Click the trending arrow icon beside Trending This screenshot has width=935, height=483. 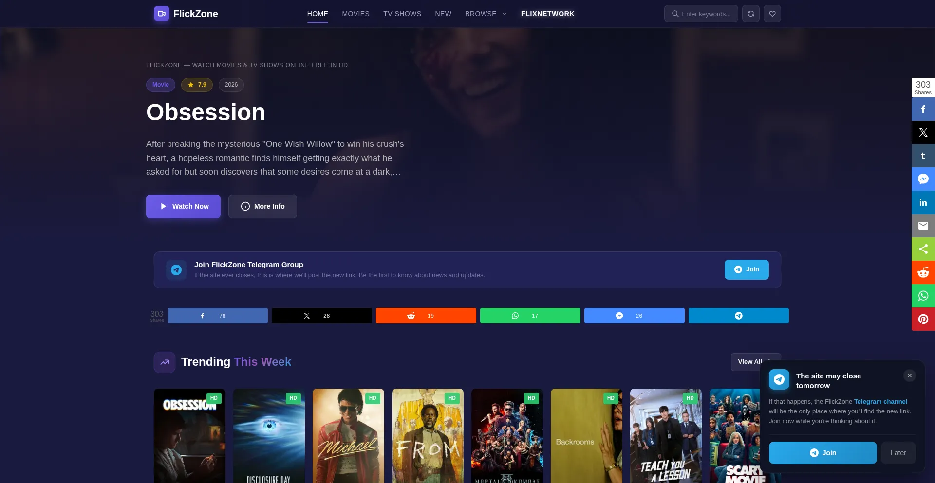(x=165, y=362)
